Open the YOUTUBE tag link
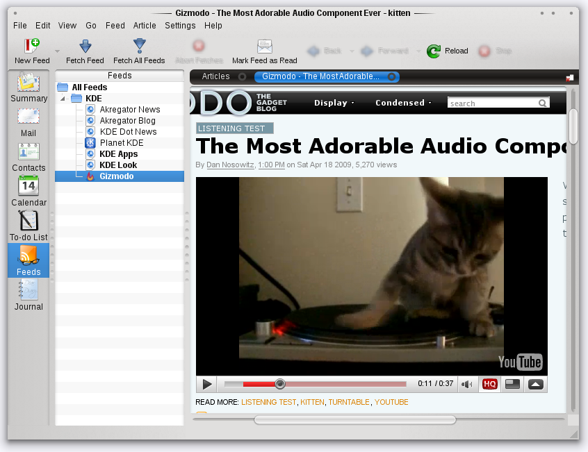This screenshot has width=588, height=452. 391,402
